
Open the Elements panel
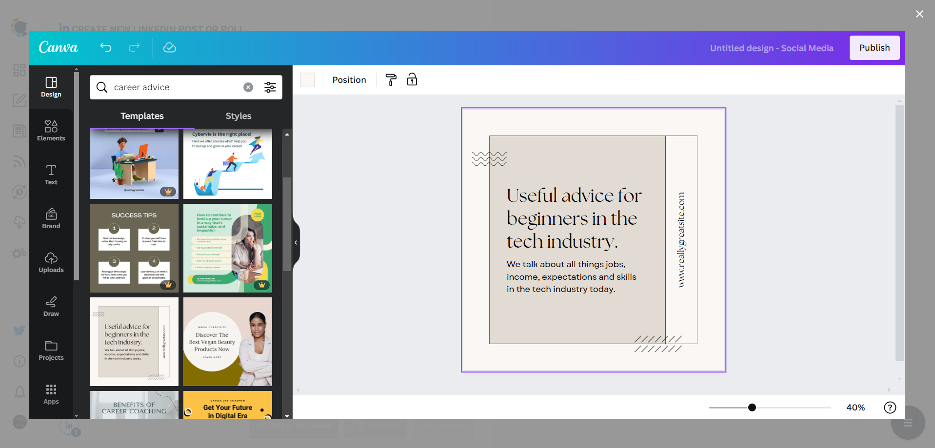click(51, 131)
